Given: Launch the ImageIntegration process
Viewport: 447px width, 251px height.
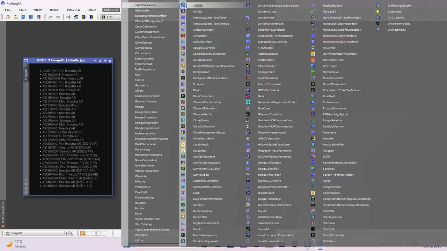Looking at the screenshot, I should [x=269, y=175].
